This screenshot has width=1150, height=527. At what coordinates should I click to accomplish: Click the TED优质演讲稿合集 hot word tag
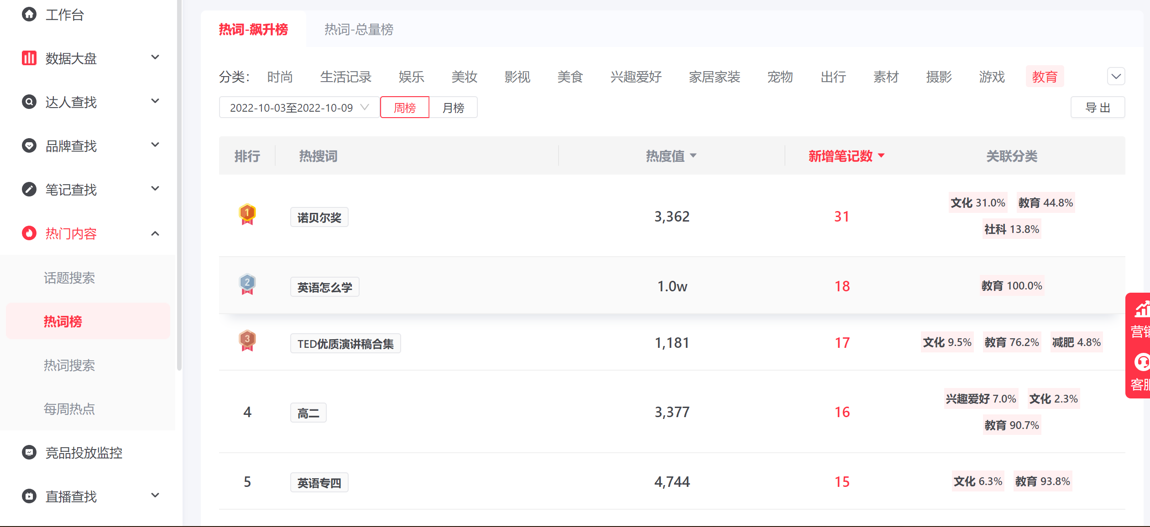pyautogui.click(x=345, y=344)
